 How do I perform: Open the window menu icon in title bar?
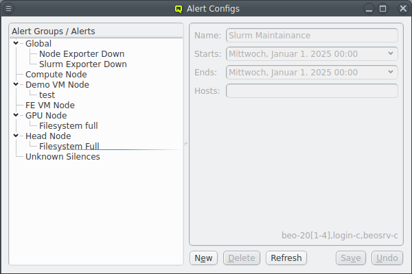(8, 9)
